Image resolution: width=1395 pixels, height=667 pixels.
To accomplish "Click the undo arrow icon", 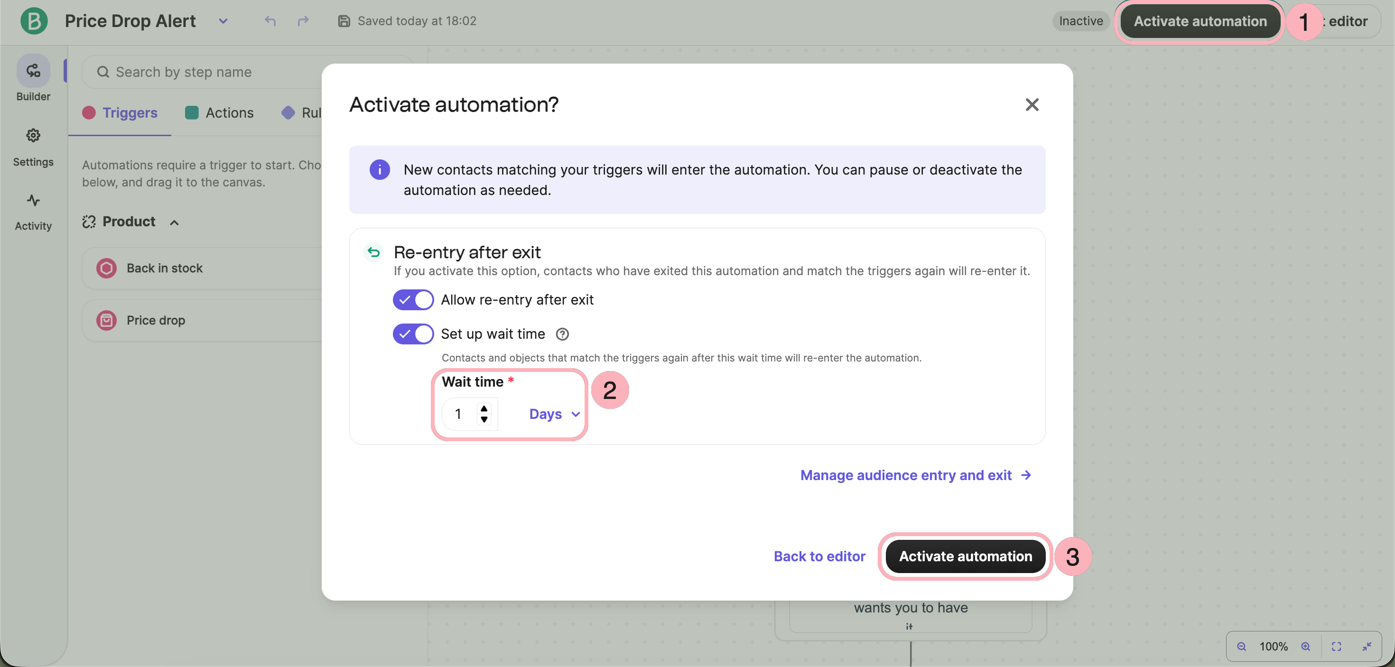I will coord(270,21).
